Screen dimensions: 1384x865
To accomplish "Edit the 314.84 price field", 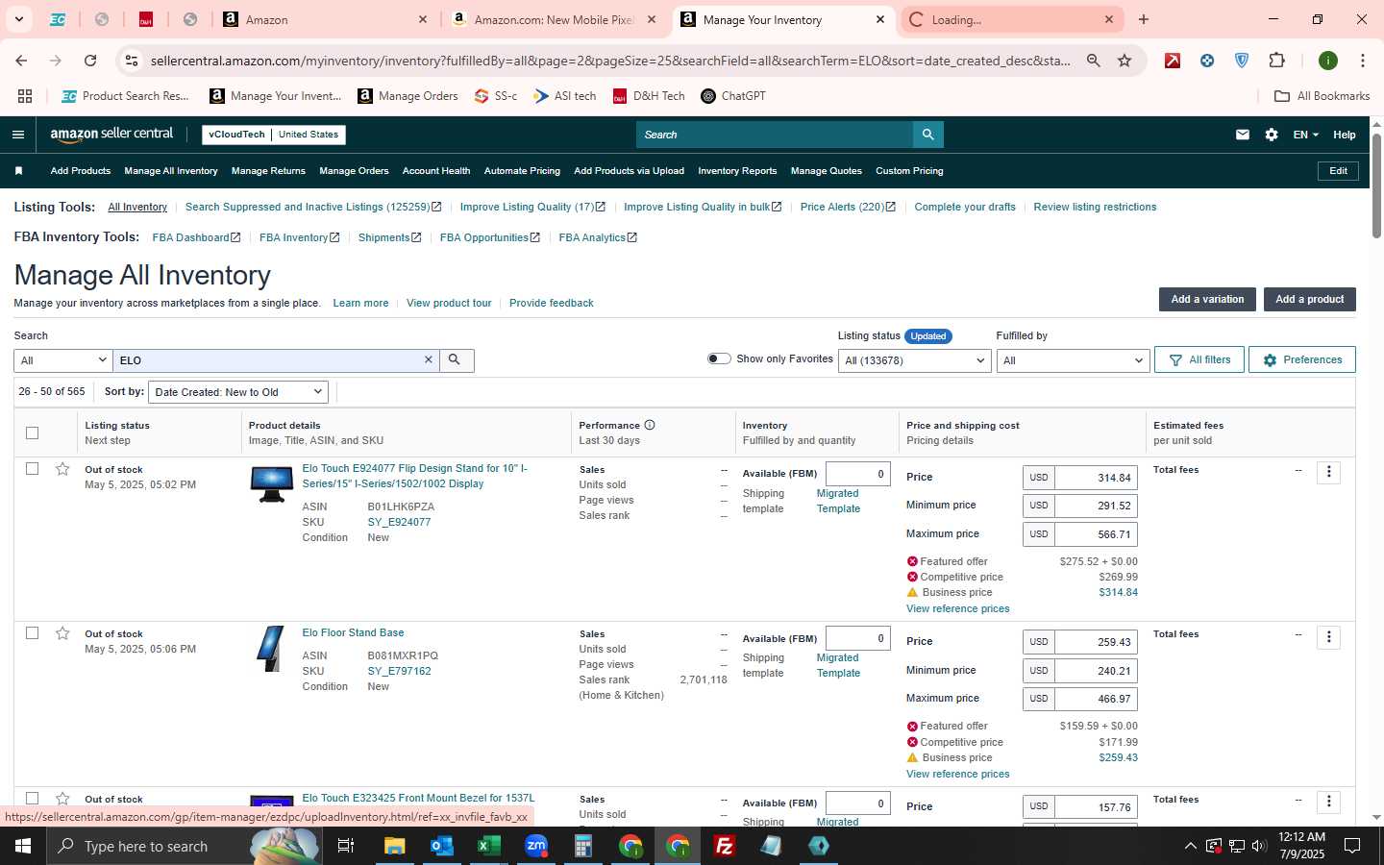I will (x=1096, y=478).
